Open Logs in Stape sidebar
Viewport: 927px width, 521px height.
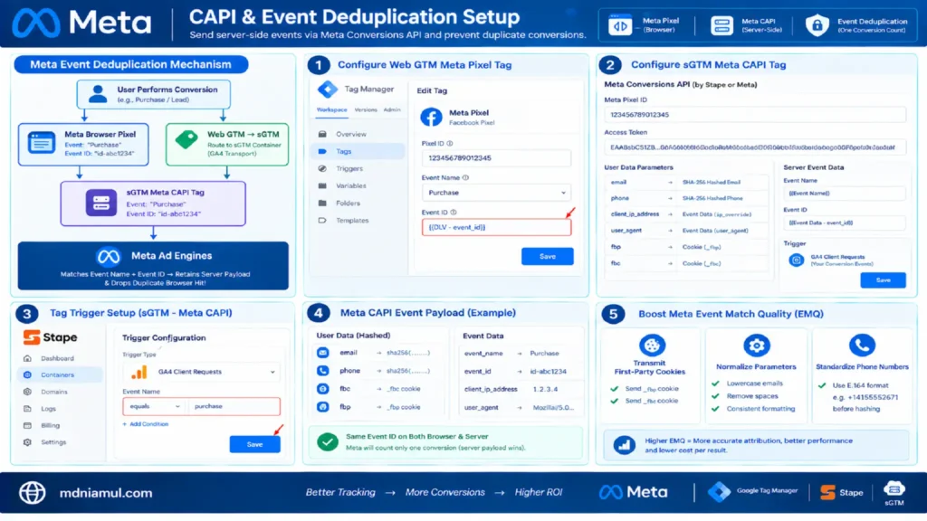[60, 409]
